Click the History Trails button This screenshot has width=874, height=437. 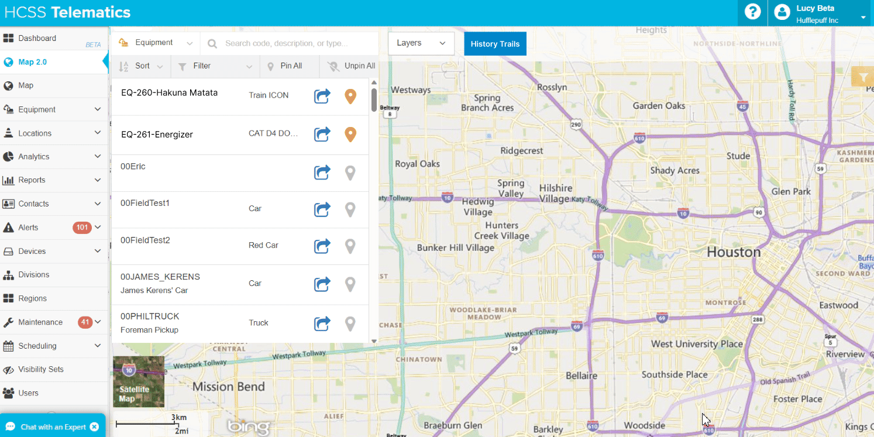495,44
